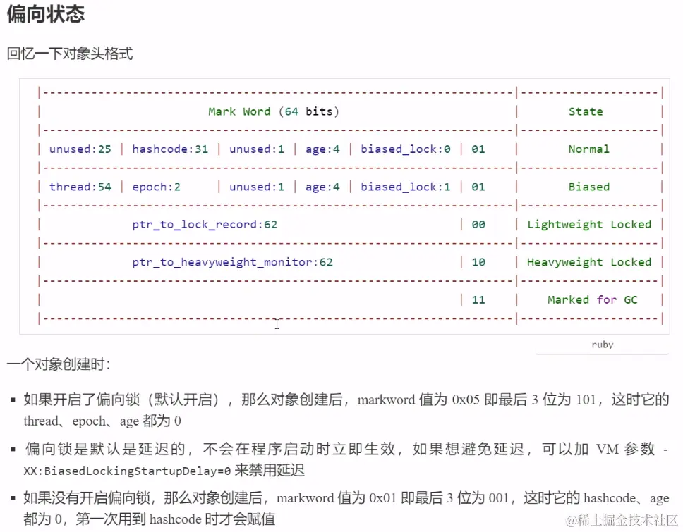The image size is (683, 532).
Task: Click the '11' lock bits value
Action: 478,300
